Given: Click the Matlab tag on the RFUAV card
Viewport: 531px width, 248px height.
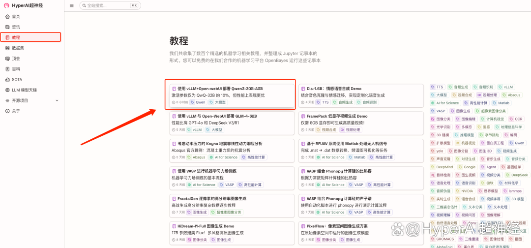Looking at the screenshot, I should (x=357, y=157).
